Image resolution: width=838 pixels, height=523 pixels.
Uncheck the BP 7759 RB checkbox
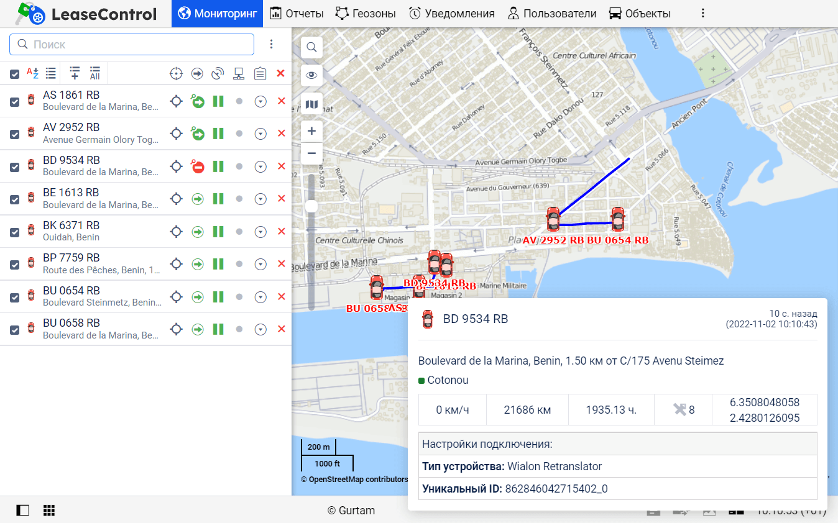pos(14,265)
